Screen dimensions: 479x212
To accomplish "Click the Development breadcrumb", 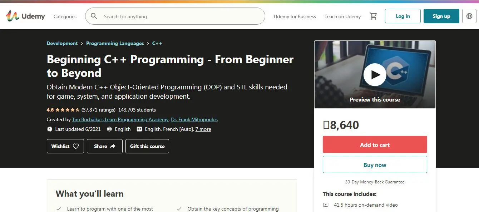I will (x=62, y=43).
